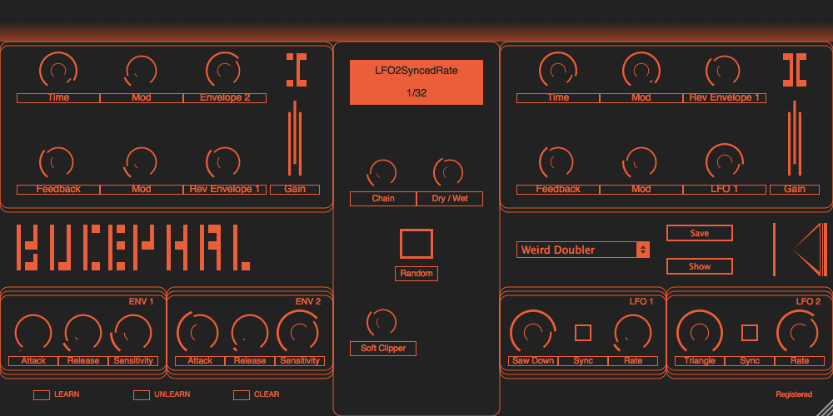Click the Save preset button

[x=700, y=233]
